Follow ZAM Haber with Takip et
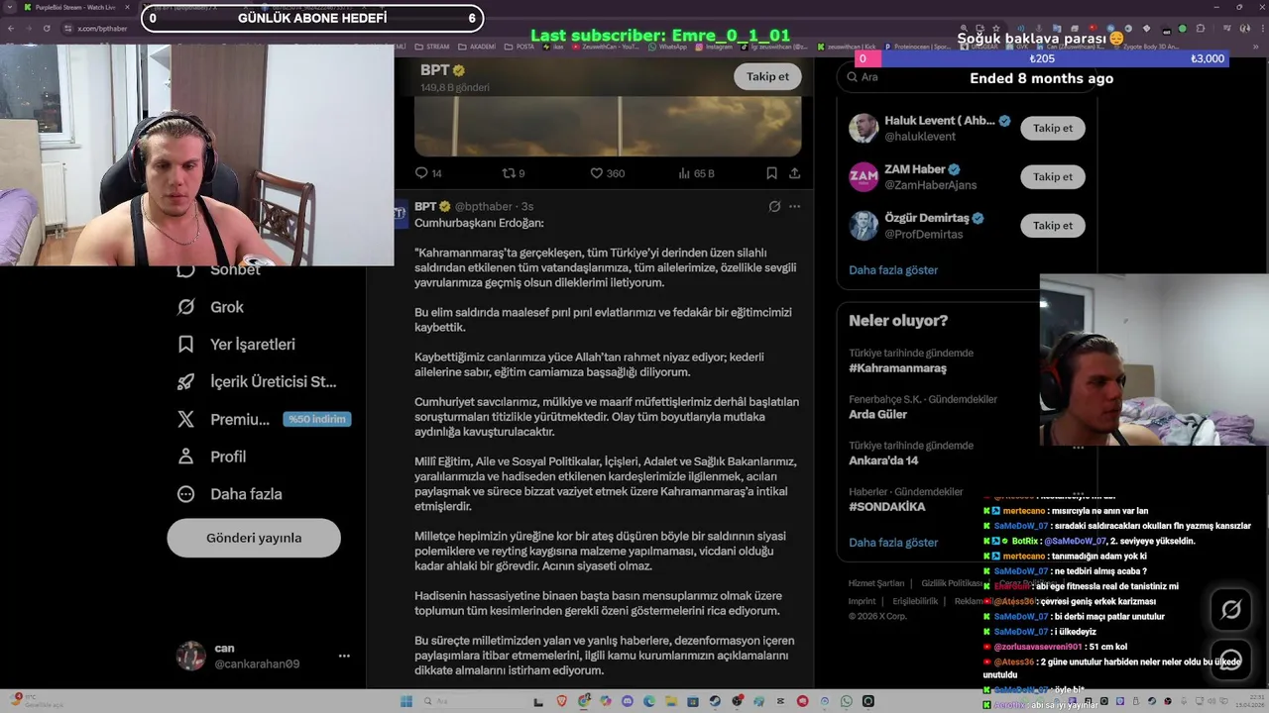Viewport: 1269px width, 713px height. tap(1053, 176)
